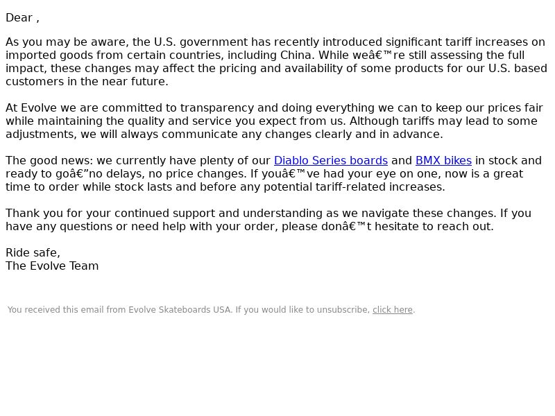Click "The Evolve Team" signature
The image size is (555, 416).
click(52, 266)
